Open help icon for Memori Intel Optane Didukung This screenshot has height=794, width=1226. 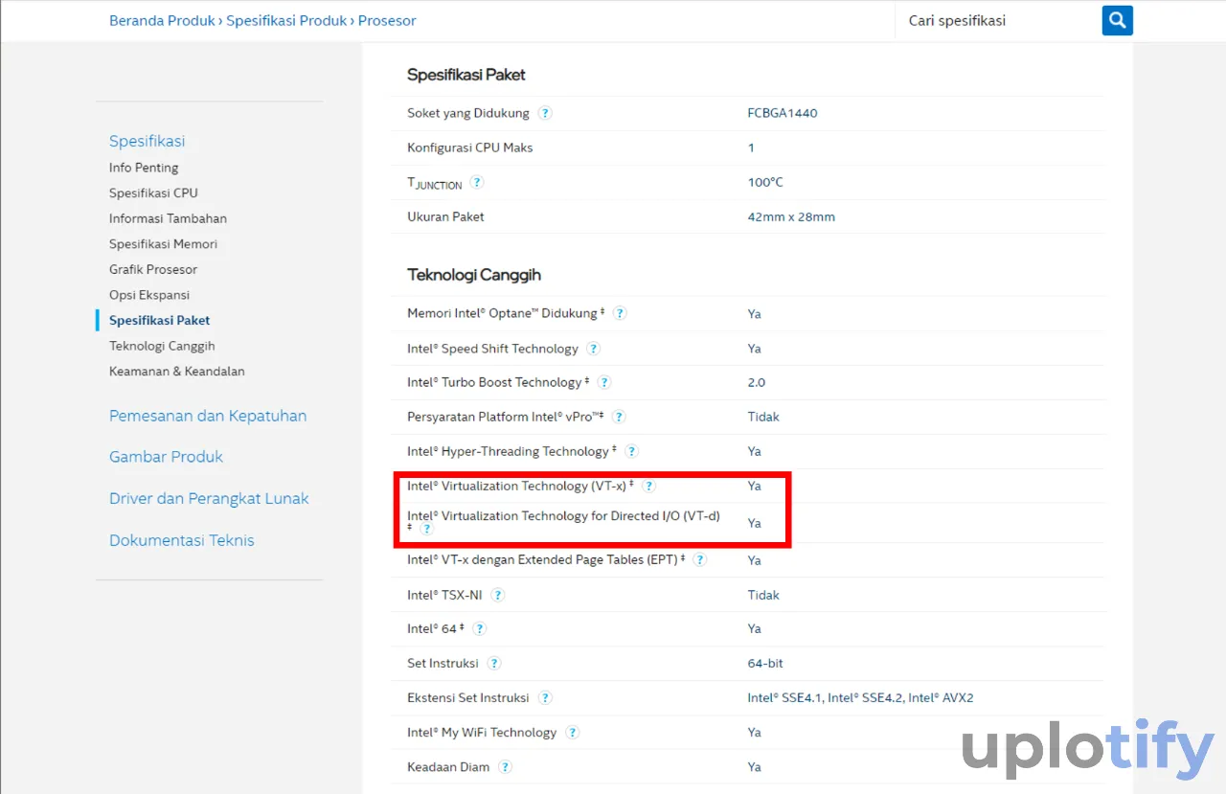coord(620,313)
